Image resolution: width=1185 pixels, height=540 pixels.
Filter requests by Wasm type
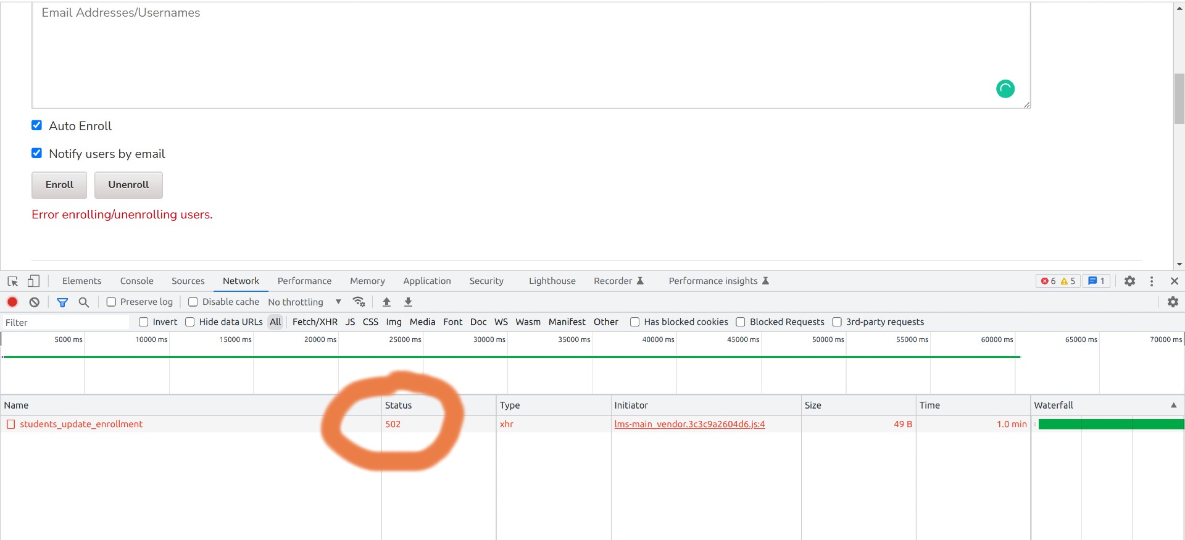click(528, 322)
